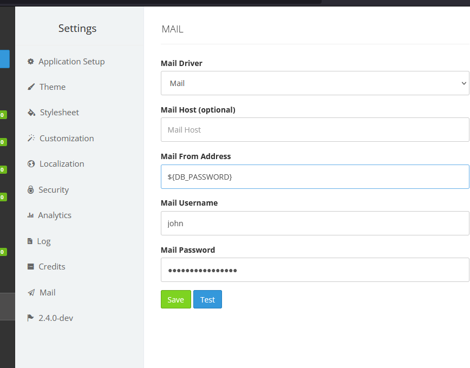Open the Security settings section

coord(53,190)
